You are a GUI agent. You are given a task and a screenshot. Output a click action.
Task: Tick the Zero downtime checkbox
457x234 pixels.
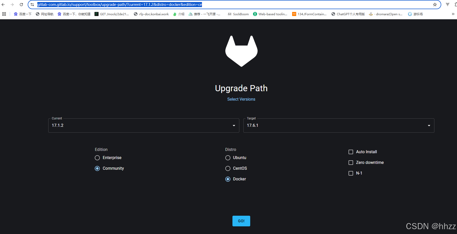351,163
